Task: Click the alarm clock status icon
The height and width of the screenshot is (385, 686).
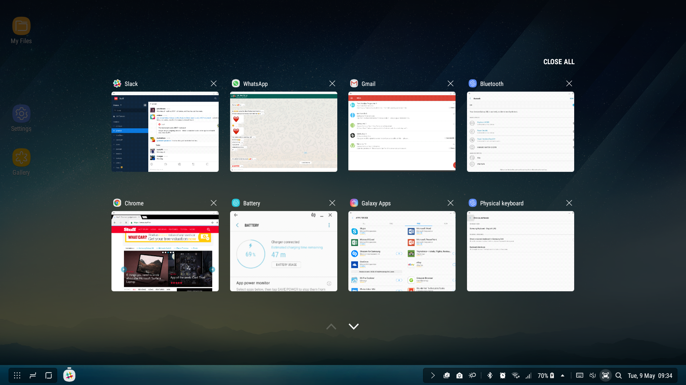Action: 503,375
